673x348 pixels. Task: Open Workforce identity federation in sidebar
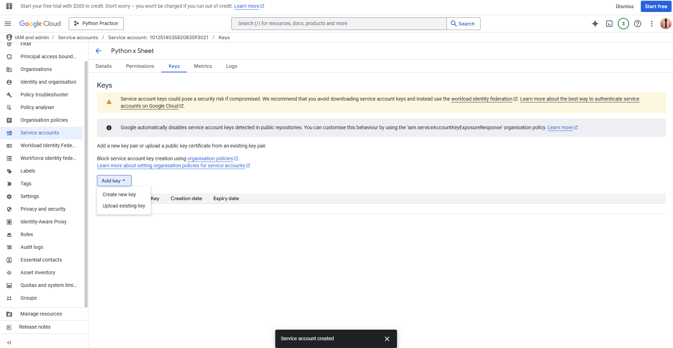pos(41,158)
